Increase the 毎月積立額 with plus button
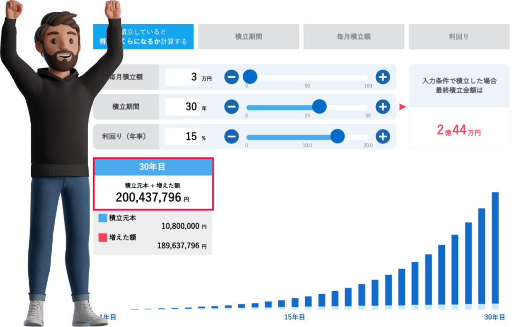Screen dimensions: 512x327 382,77
